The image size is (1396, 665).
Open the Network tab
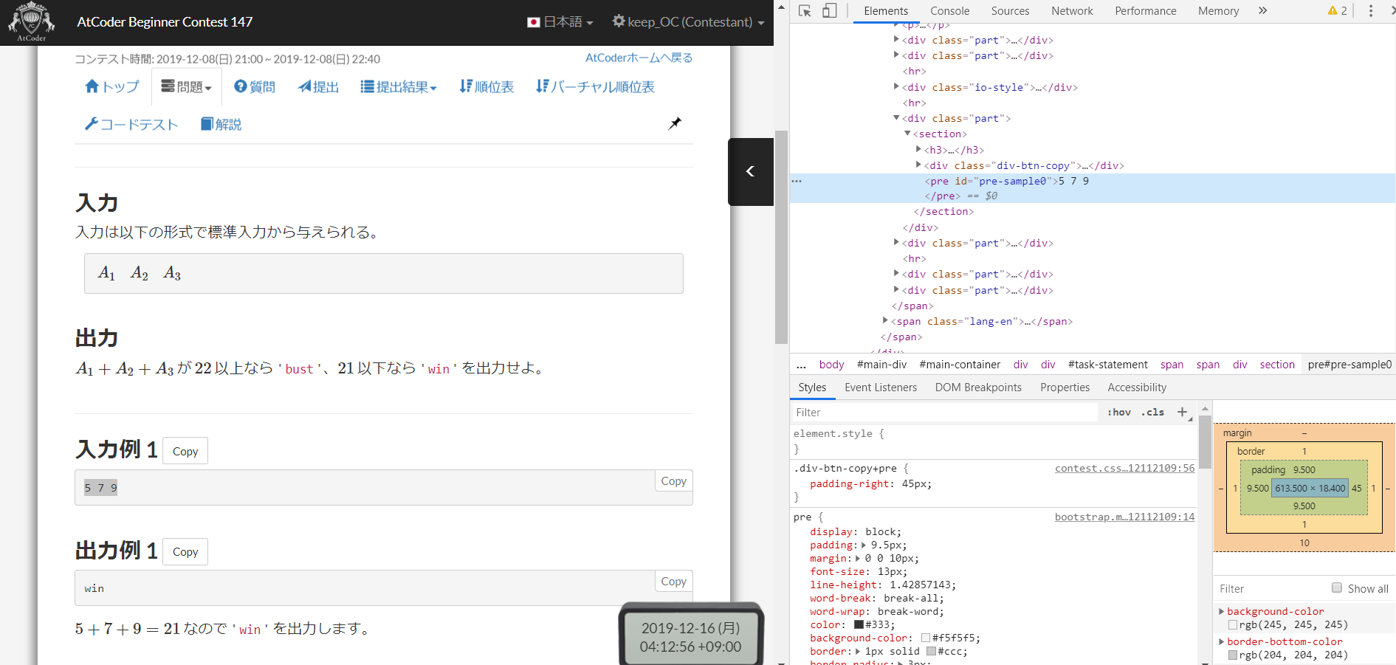[1072, 11]
